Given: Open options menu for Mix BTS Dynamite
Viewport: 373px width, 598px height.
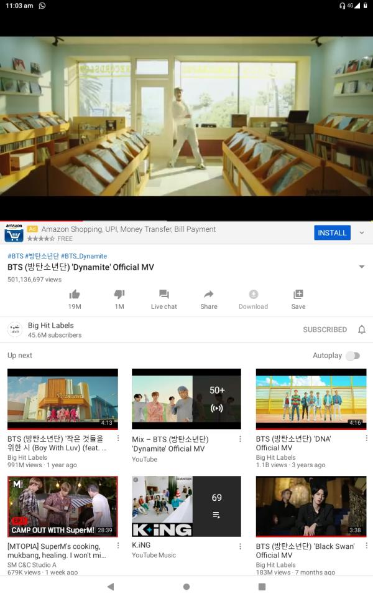Looking at the screenshot, I should pyautogui.click(x=240, y=439).
